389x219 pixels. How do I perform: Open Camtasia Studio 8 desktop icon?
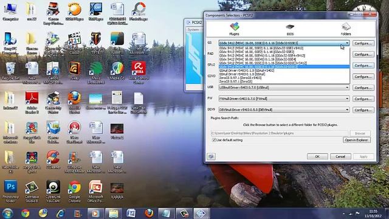coord(32,191)
